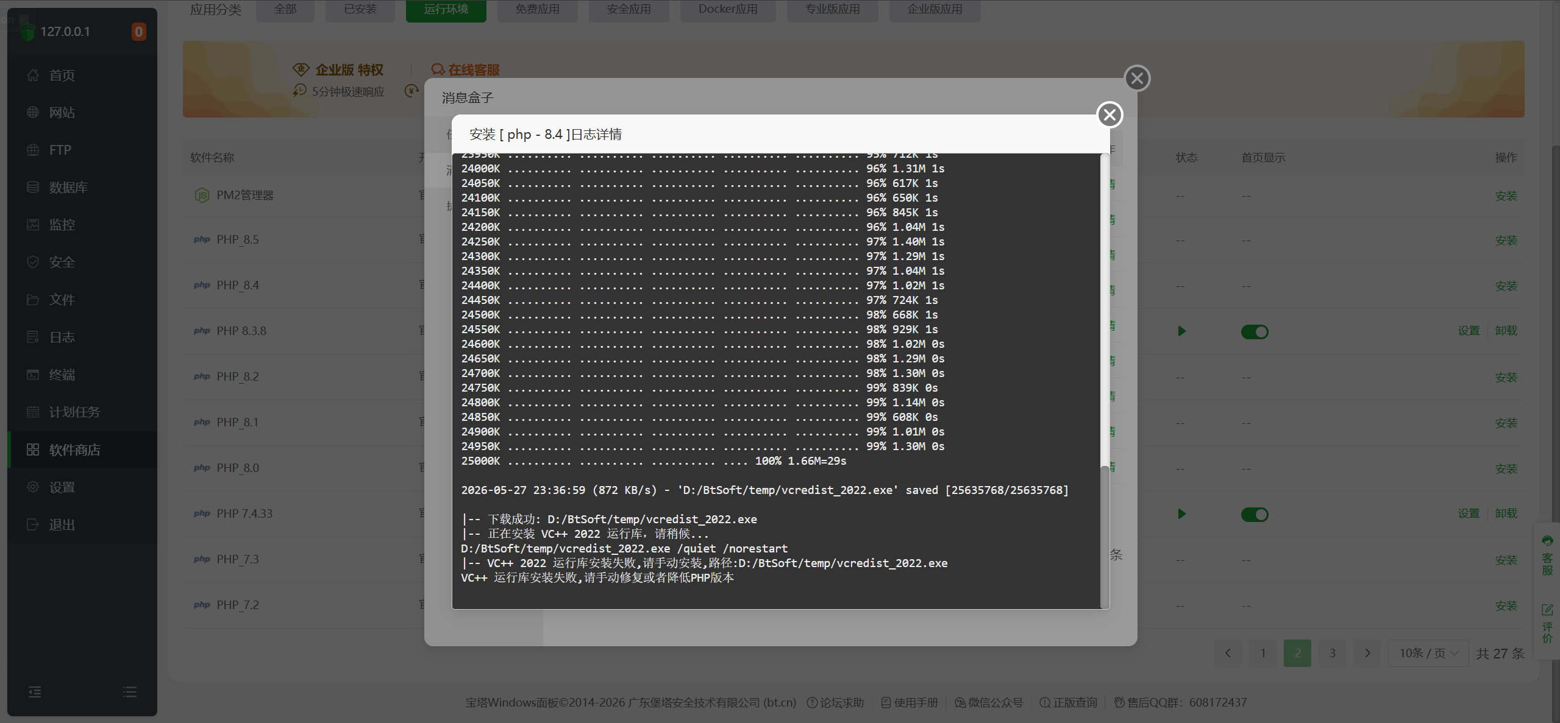Open 客服 customer service floating widget
The height and width of the screenshot is (723, 1560).
pyautogui.click(x=1547, y=555)
